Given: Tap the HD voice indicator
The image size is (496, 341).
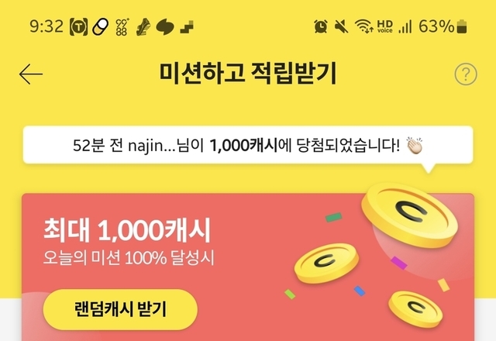Looking at the screenshot, I should [x=385, y=26].
